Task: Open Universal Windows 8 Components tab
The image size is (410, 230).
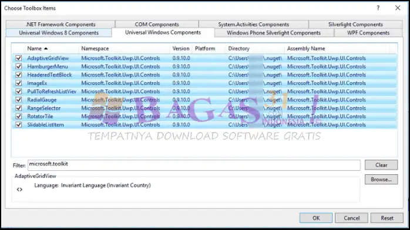Action: tap(59, 33)
